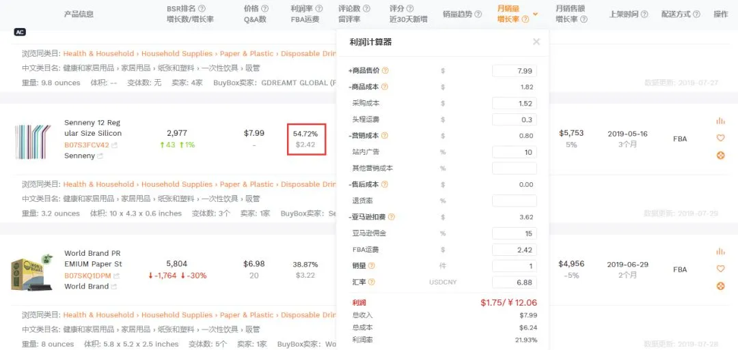Viewport: 738px width, 350px height.
Task: Click Senneny profit rate 54.72%
Action: (305, 134)
